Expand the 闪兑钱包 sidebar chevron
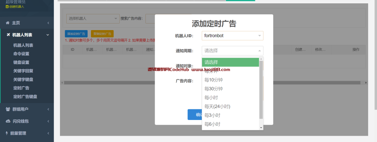This screenshot has width=377, height=142. point(48,121)
